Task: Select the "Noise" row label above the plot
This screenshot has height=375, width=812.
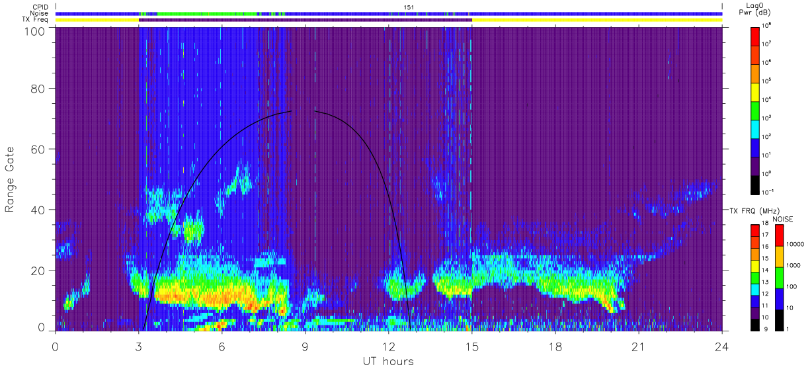Action: click(40, 13)
